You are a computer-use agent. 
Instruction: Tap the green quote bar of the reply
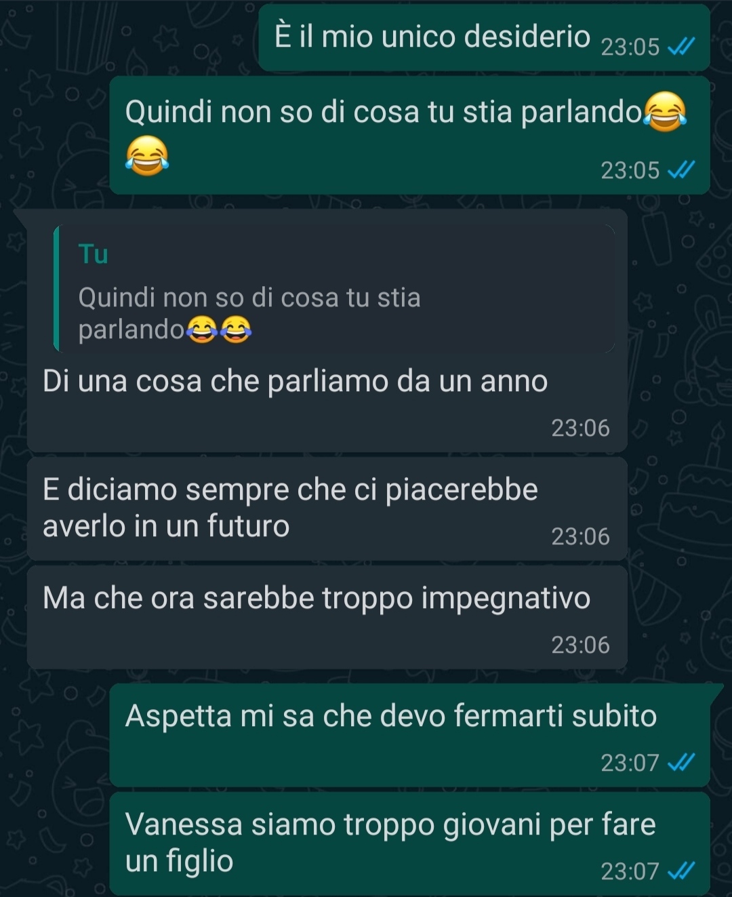tap(57, 289)
